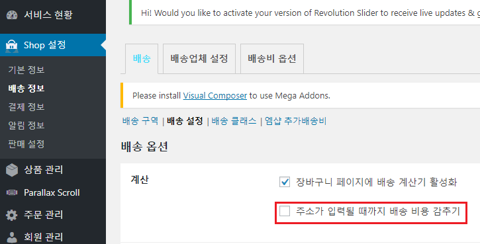The height and width of the screenshot is (244, 480).
Task: Click the Parallax Scroll slider icon
Action: click(12, 192)
